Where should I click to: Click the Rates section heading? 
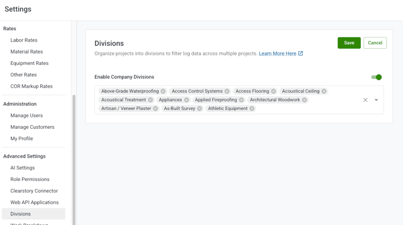(10, 28)
